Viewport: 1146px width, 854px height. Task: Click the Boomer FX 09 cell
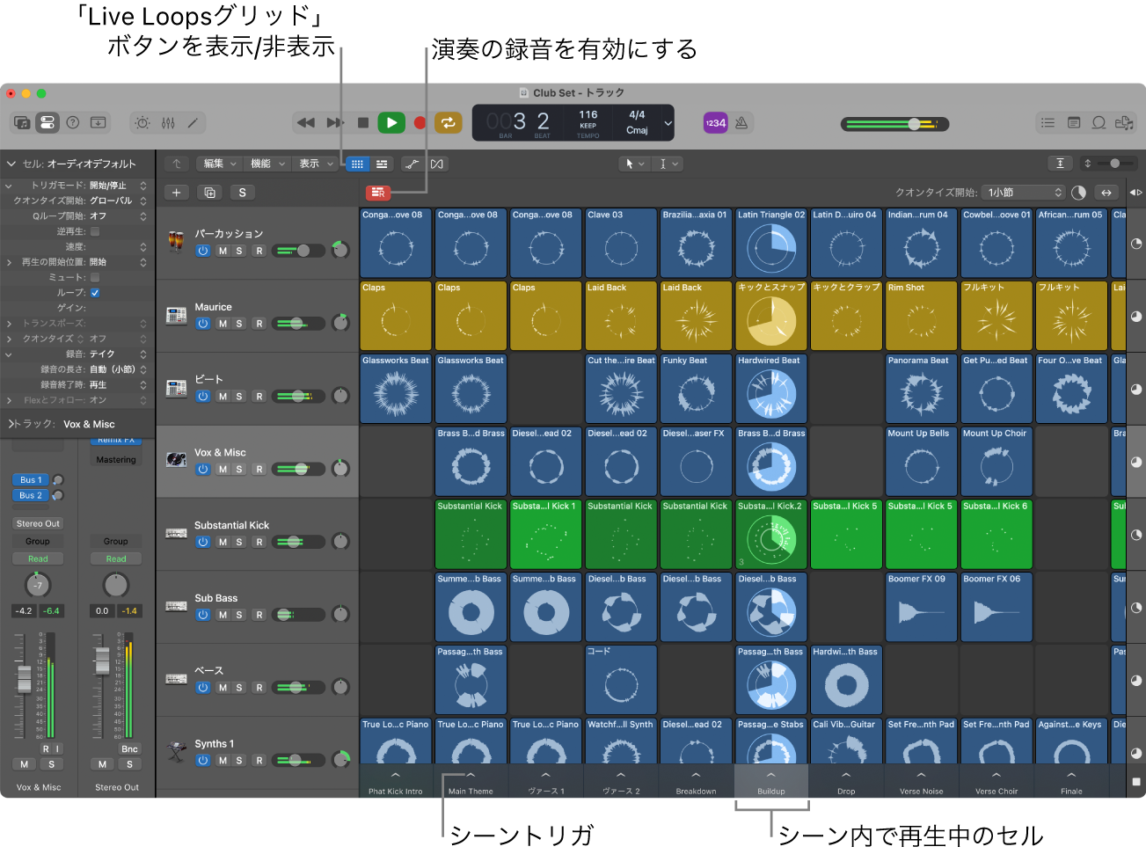pyautogui.click(x=921, y=607)
